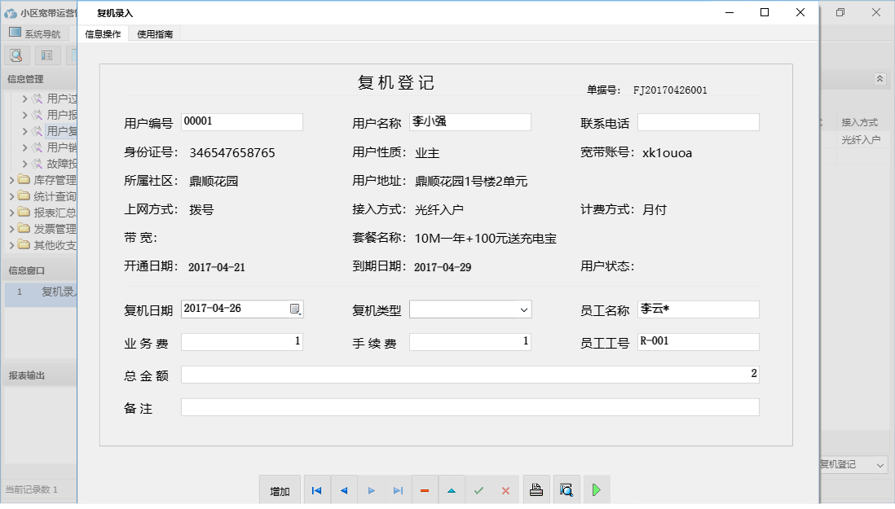
Task: Click the 增加 (add) button
Action: coord(280,490)
